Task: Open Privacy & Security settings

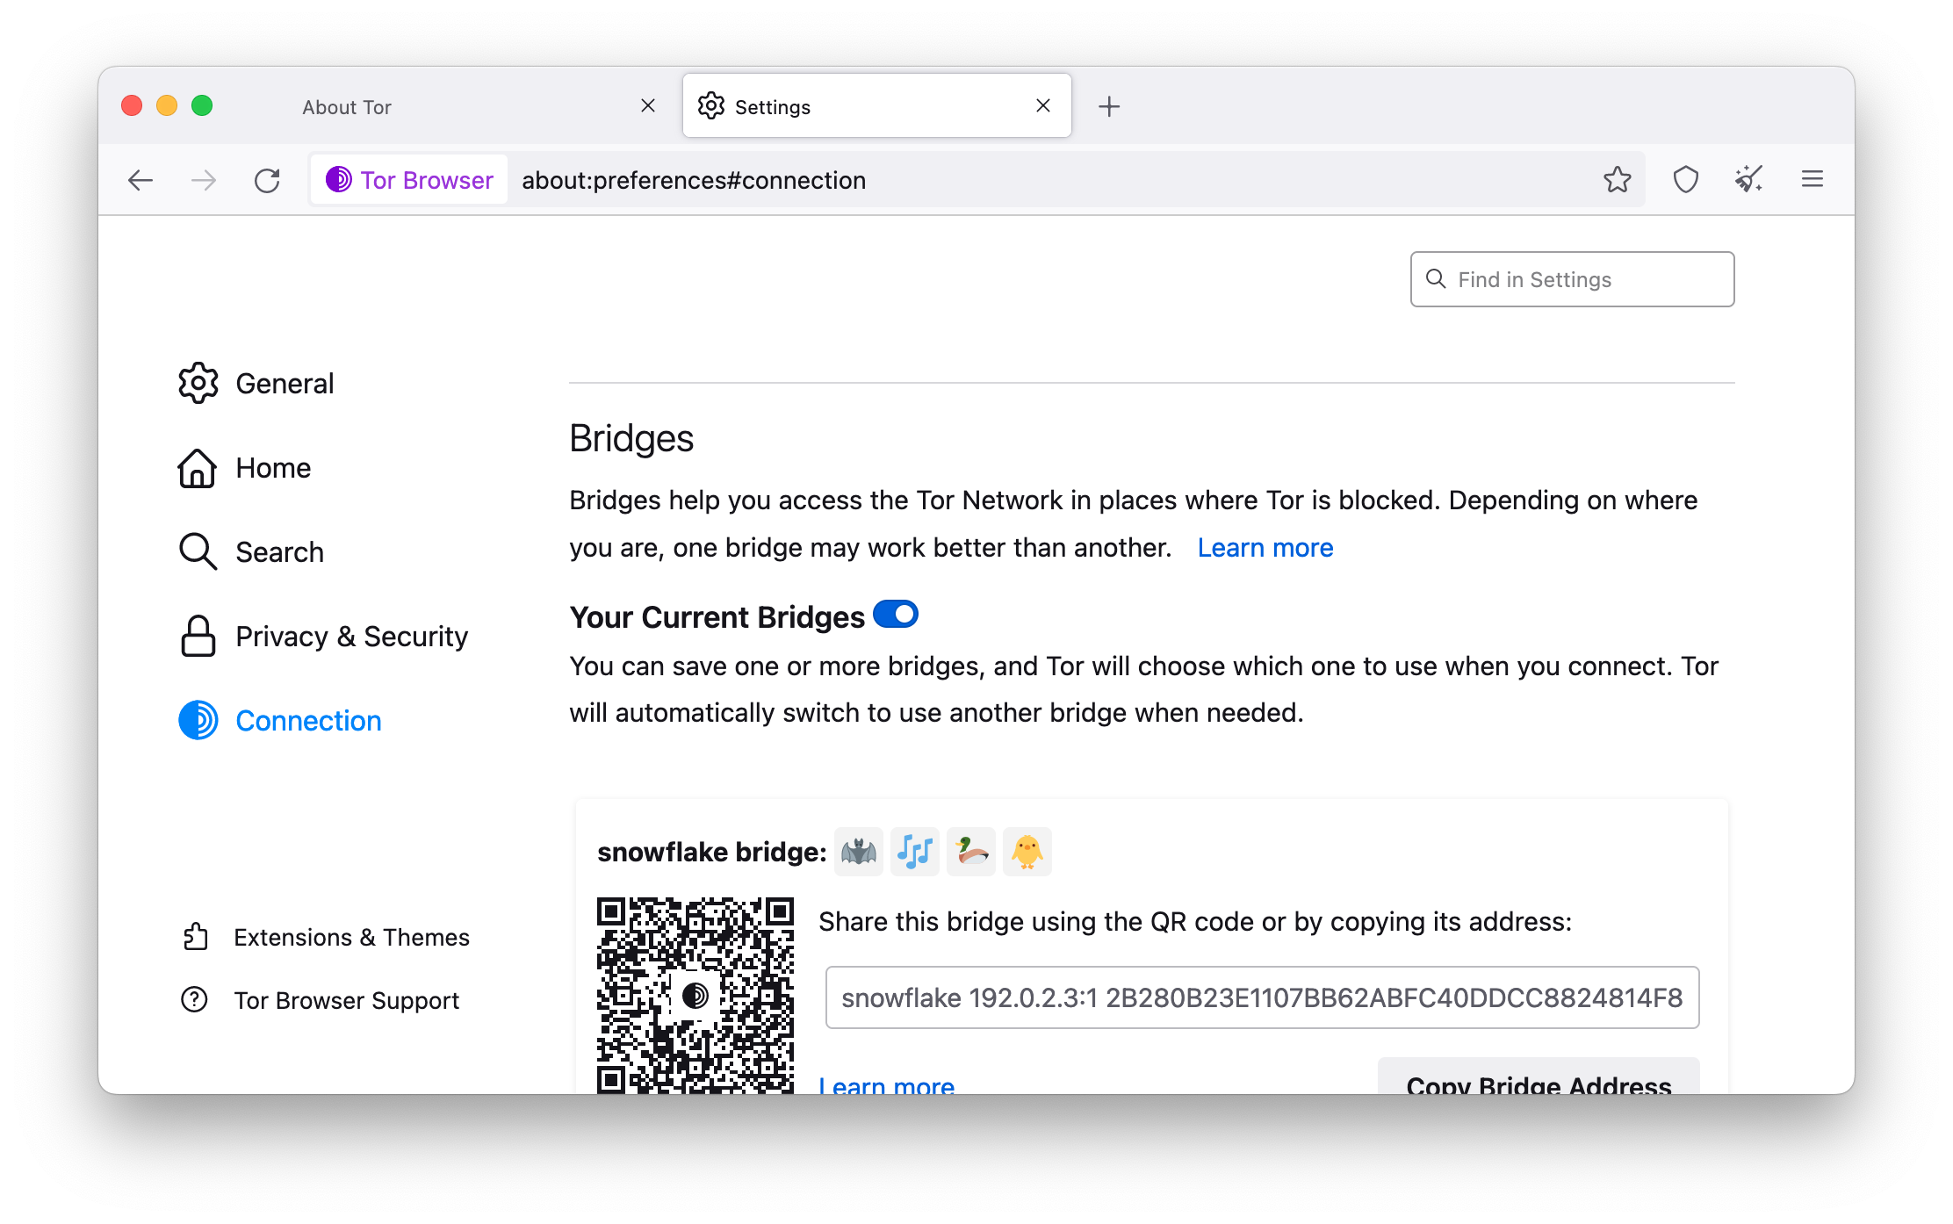Action: 323,637
